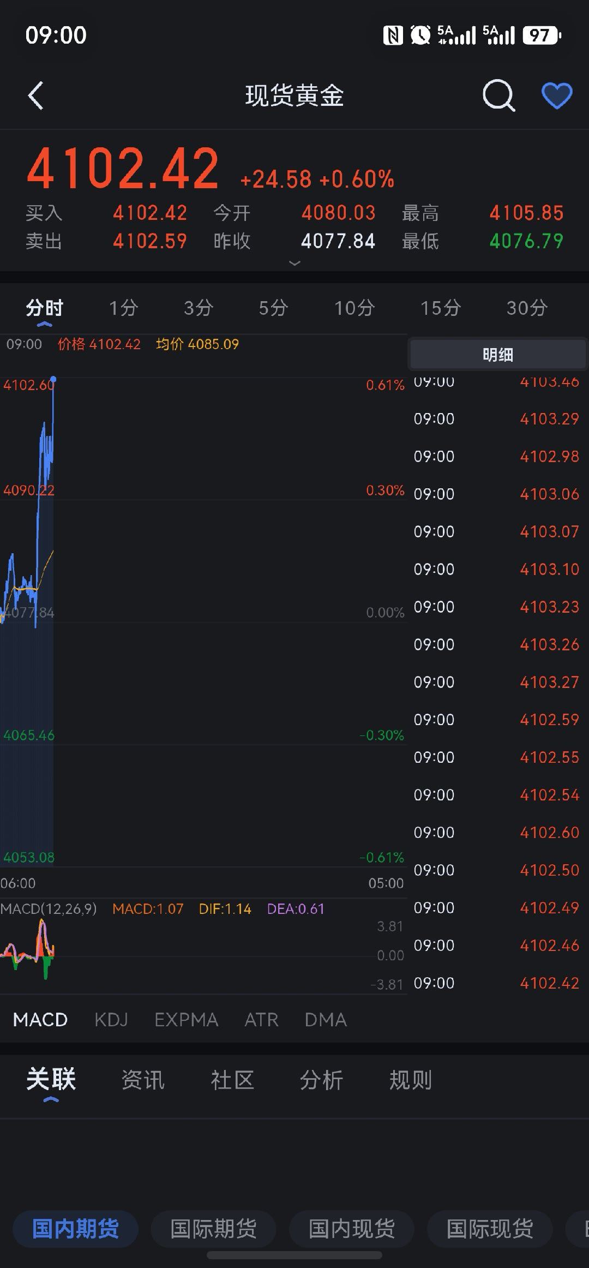
Task: Select the KDJ indicator
Action: 111,1019
